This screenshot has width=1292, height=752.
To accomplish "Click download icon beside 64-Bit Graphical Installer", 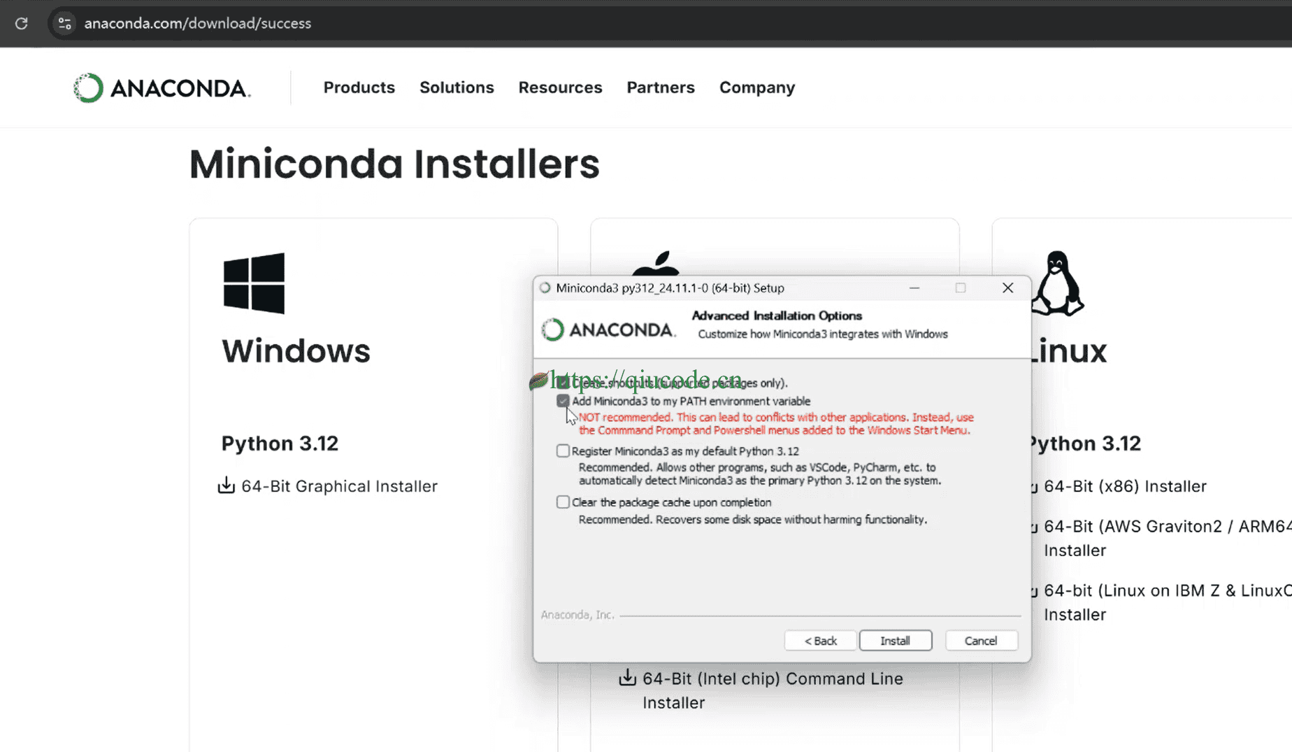I will tap(226, 485).
